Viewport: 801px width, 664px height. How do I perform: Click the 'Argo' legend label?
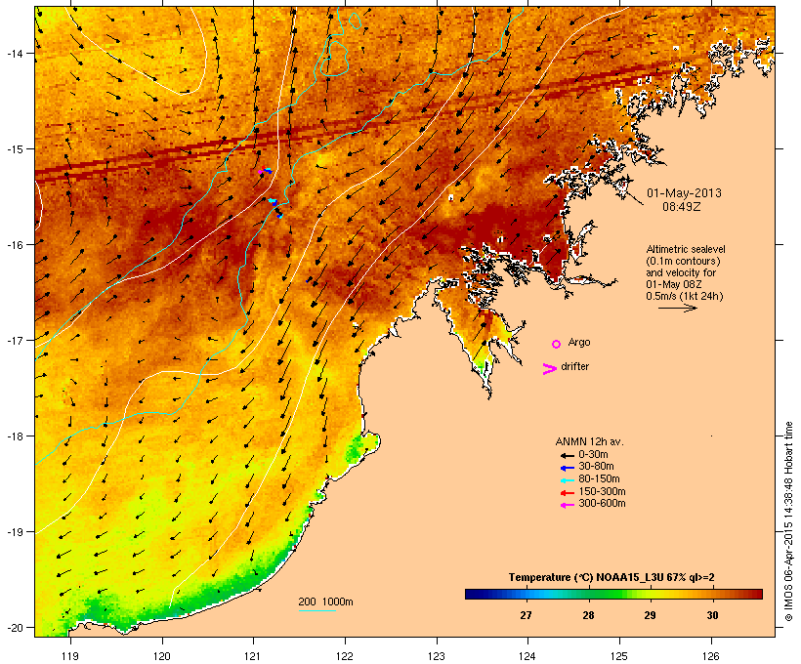click(579, 343)
